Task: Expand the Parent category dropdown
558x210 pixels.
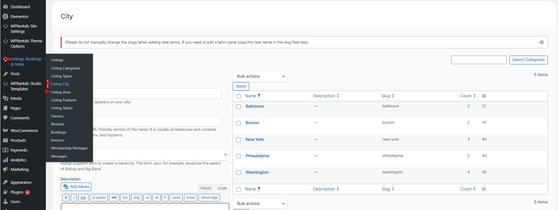Action: coord(225,155)
